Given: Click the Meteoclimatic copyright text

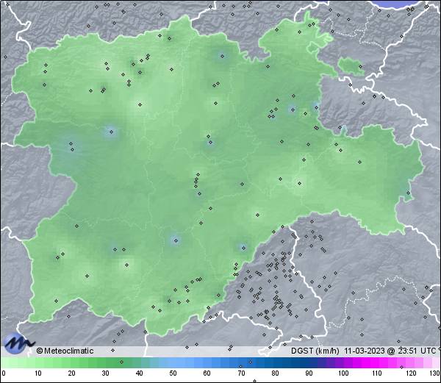Looking at the screenshot, I should [x=65, y=351].
